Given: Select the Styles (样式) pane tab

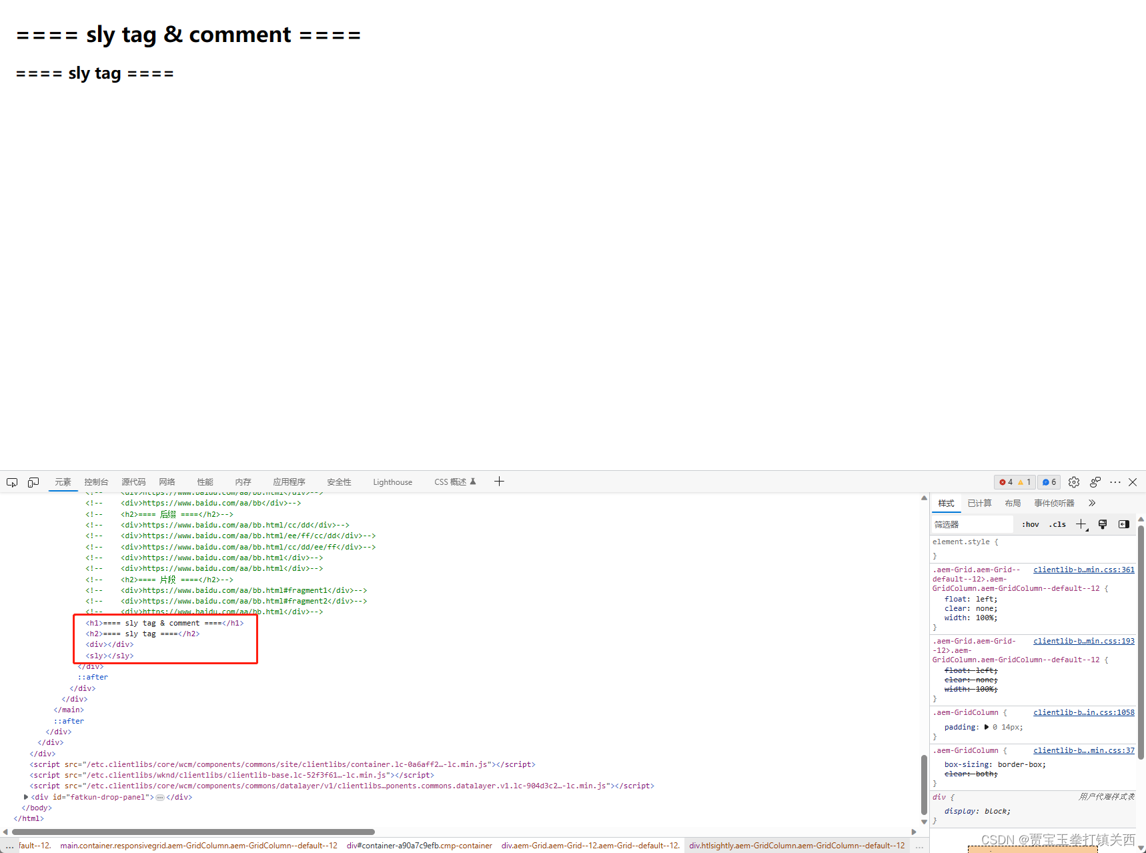Looking at the screenshot, I should pos(946,504).
